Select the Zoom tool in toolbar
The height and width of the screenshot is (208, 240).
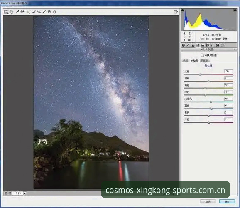click(x=6, y=12)
